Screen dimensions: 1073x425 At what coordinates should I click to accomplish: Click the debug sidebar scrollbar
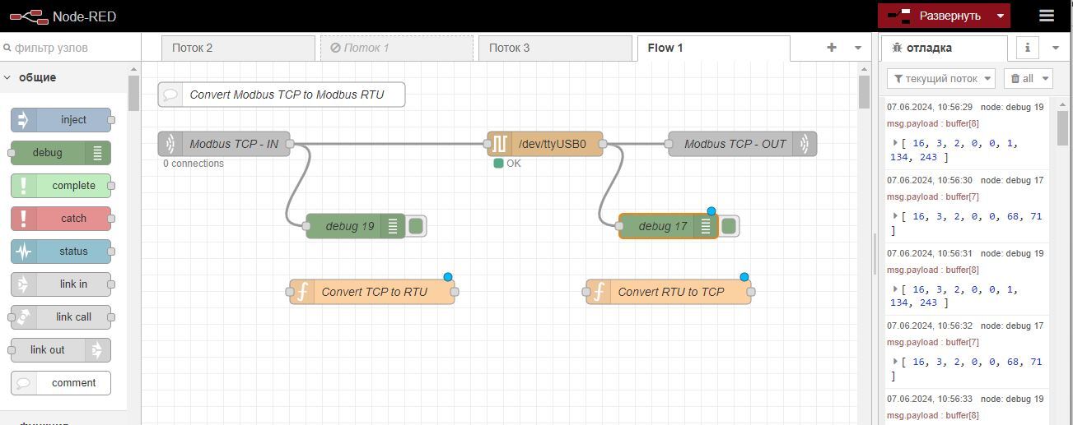click(1062, 127)
